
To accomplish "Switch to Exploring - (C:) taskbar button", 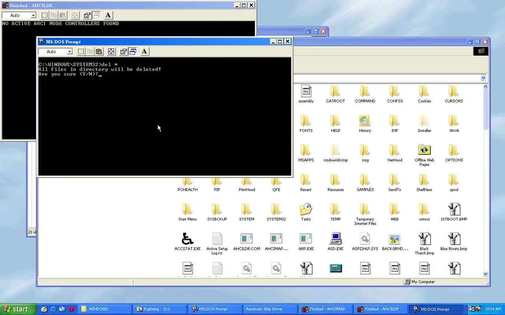I will pyautogui.click(x=160, y=309).
